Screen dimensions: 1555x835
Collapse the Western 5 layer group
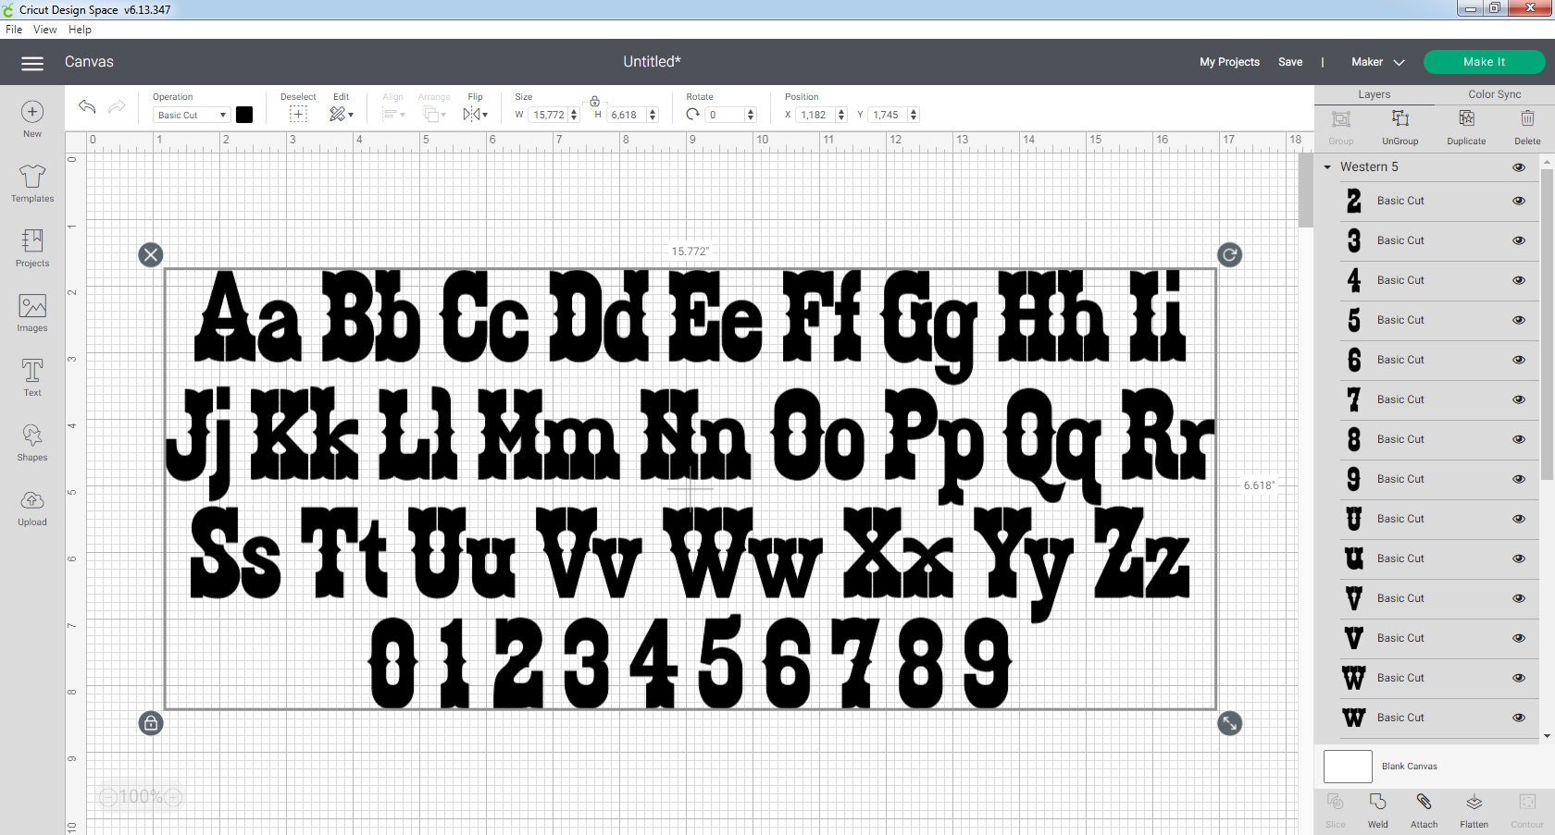click(x=1327, y=167)
